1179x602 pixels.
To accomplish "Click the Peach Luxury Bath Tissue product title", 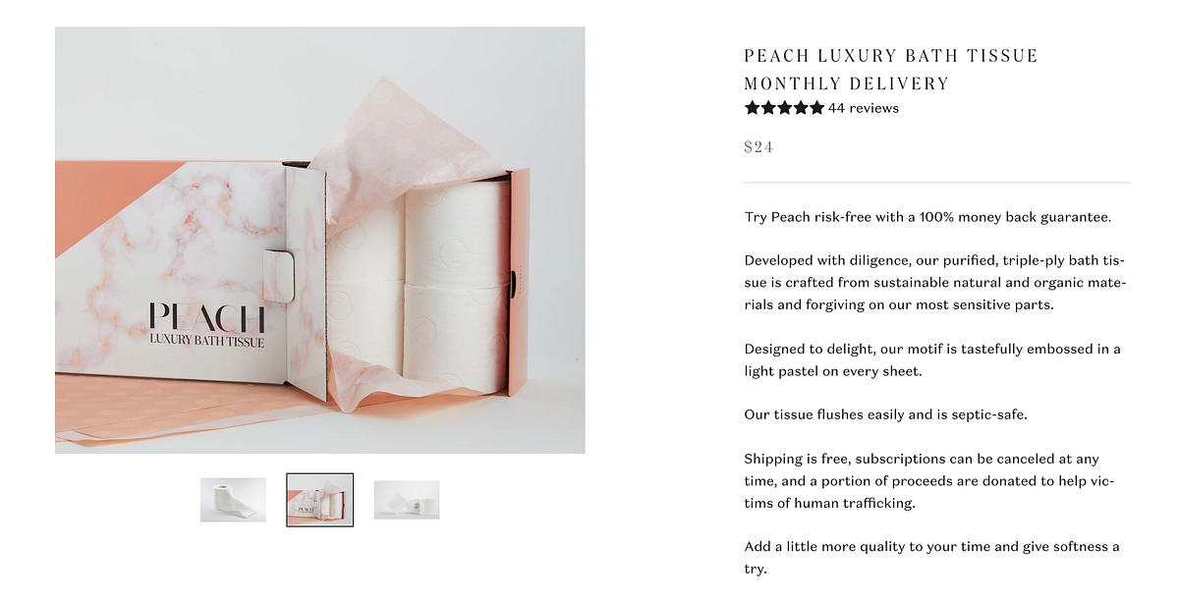I will coord(891,70).
